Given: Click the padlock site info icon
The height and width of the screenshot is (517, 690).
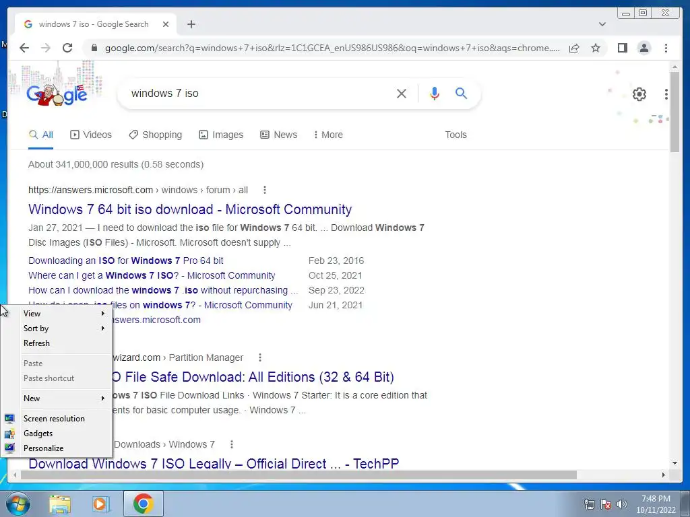Looking at the screenshot, I should [94, 48].
